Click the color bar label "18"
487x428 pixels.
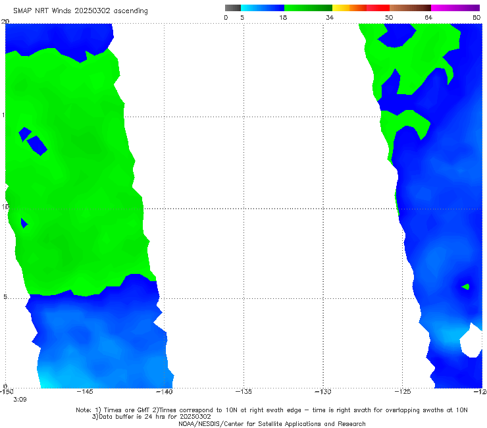click(x=283, y=17)
